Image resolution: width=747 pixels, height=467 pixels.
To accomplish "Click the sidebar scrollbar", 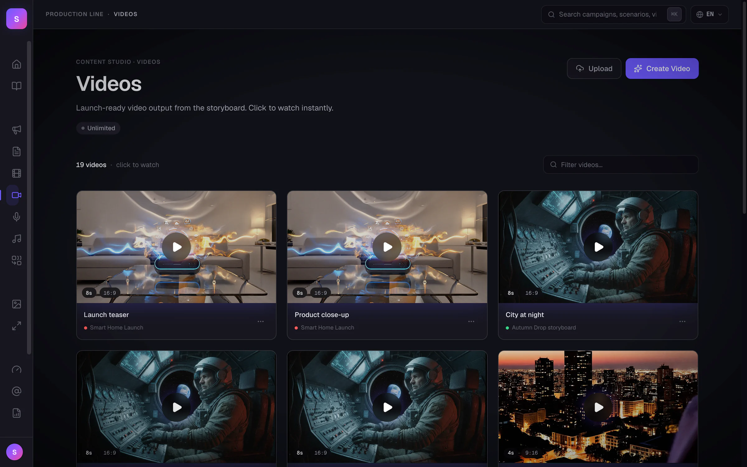I will coord(29,198).
